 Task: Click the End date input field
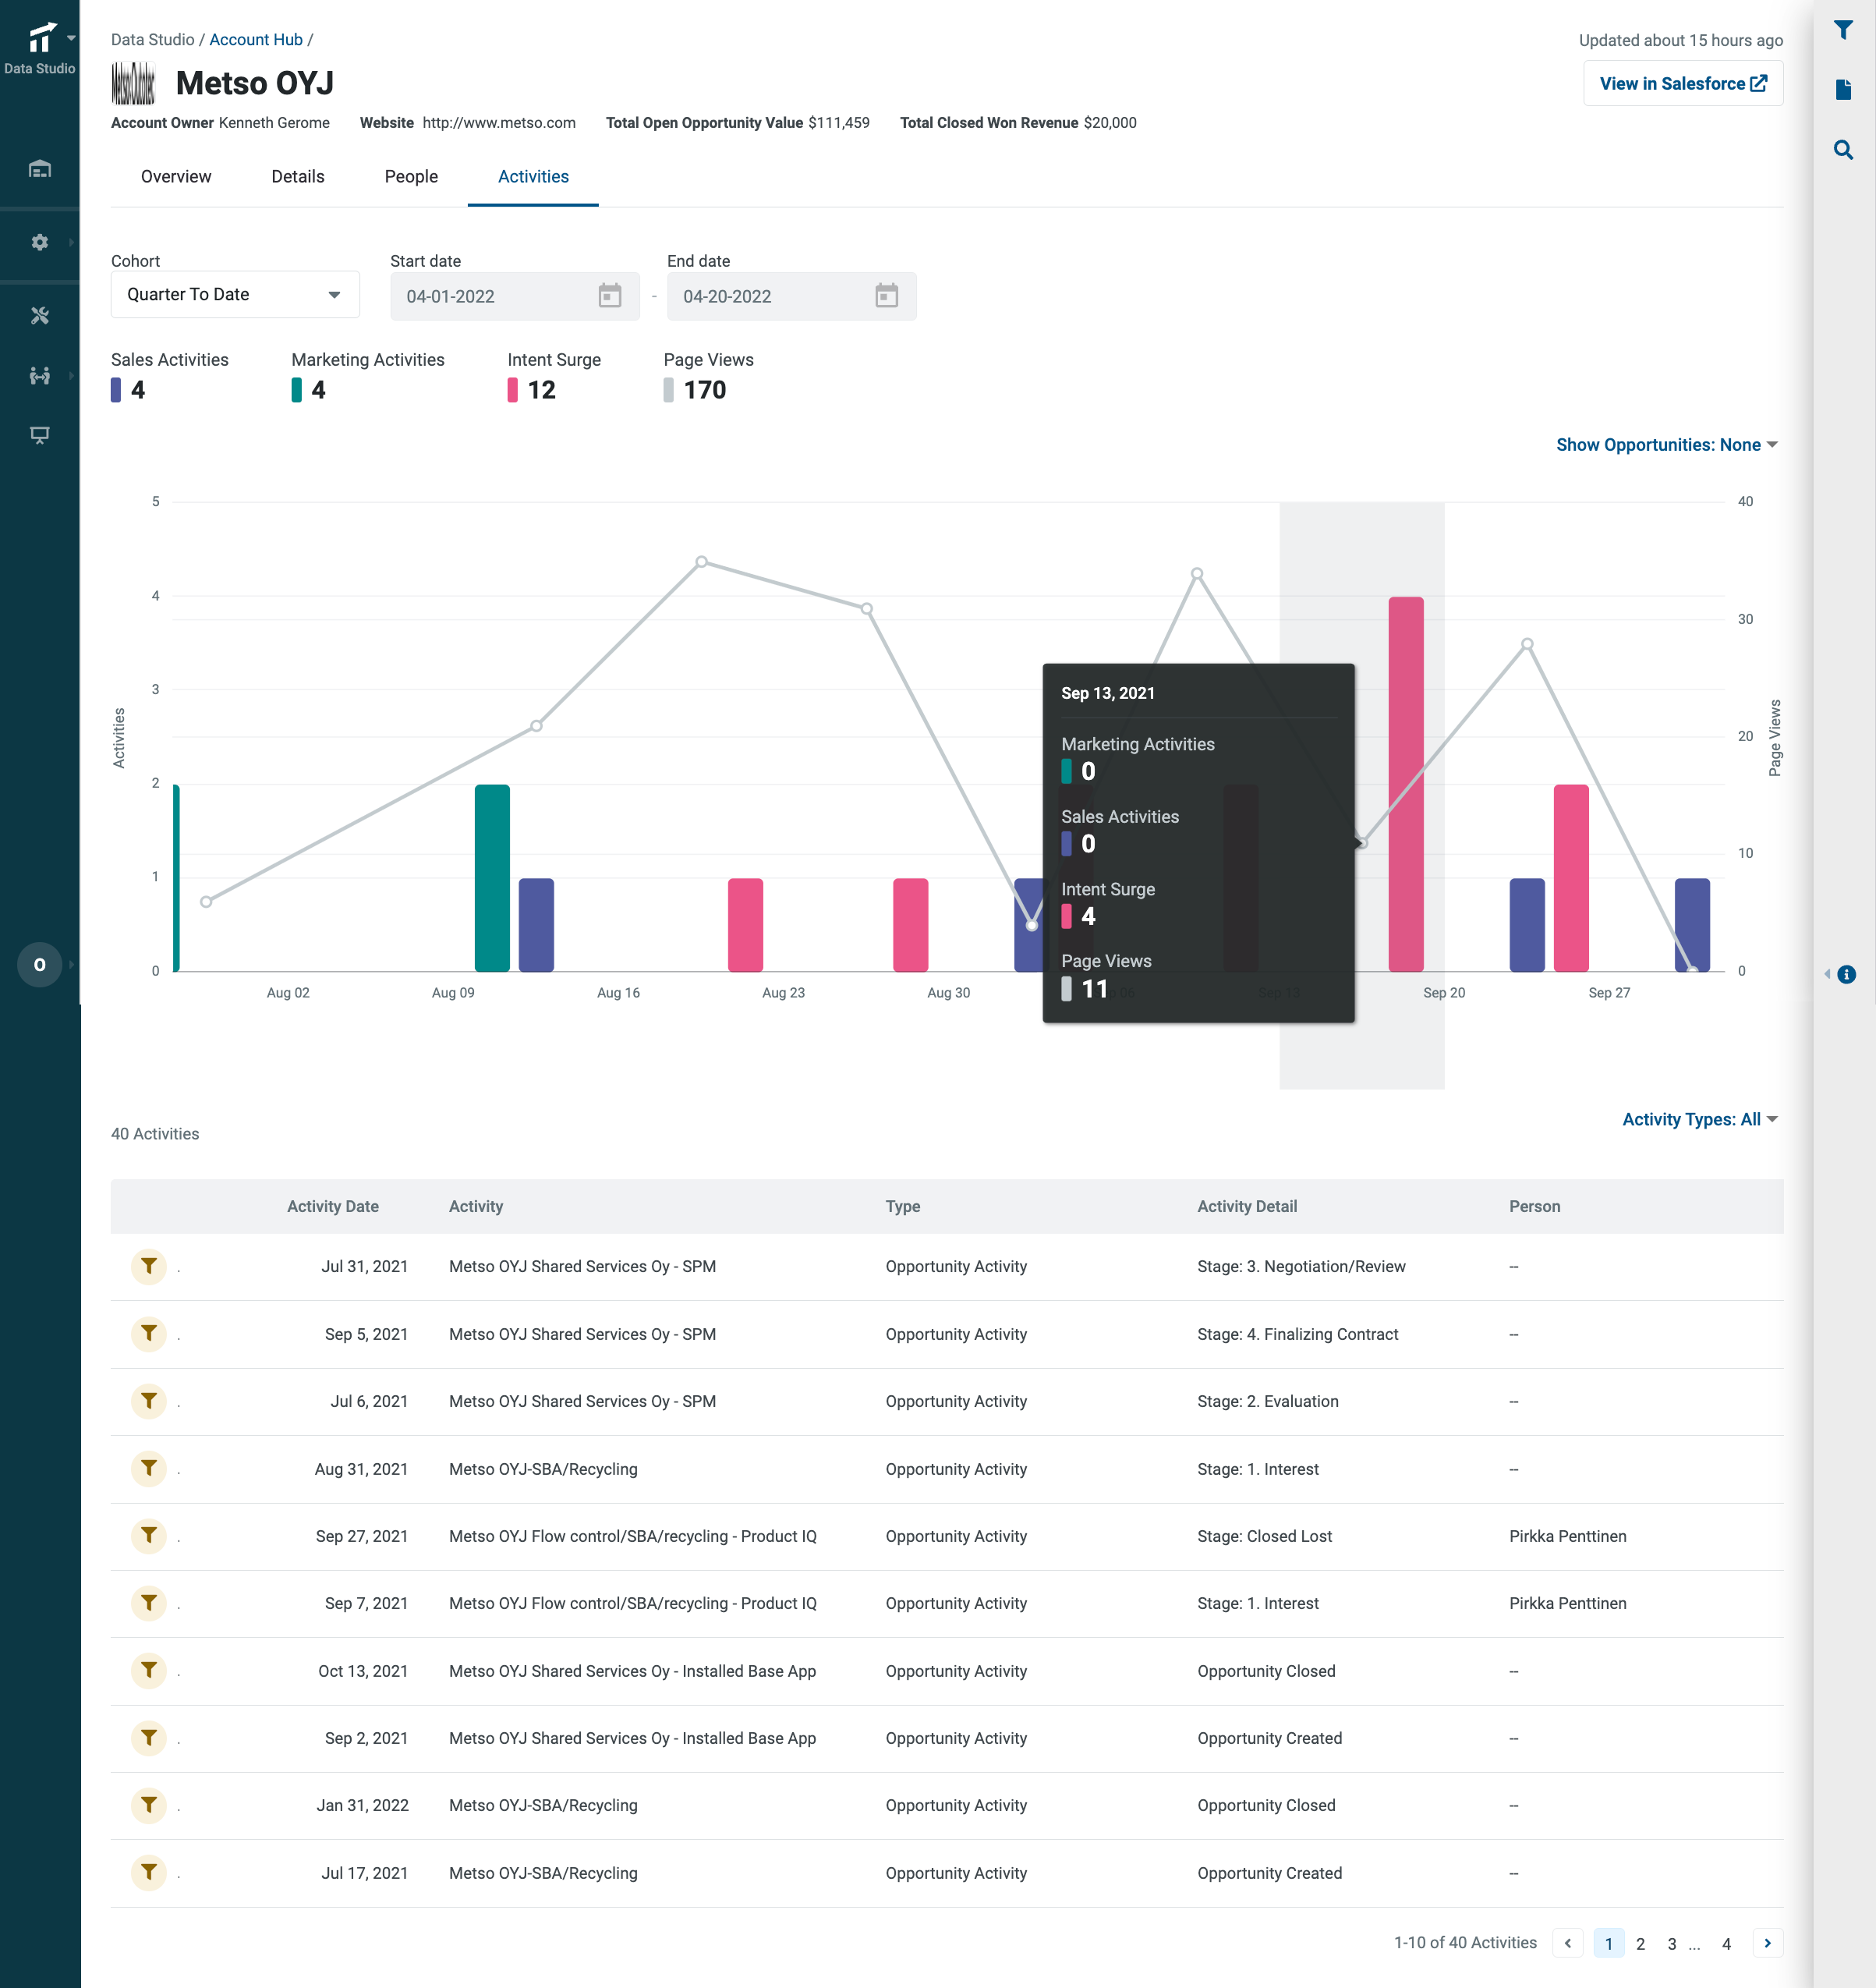[791, 296]
